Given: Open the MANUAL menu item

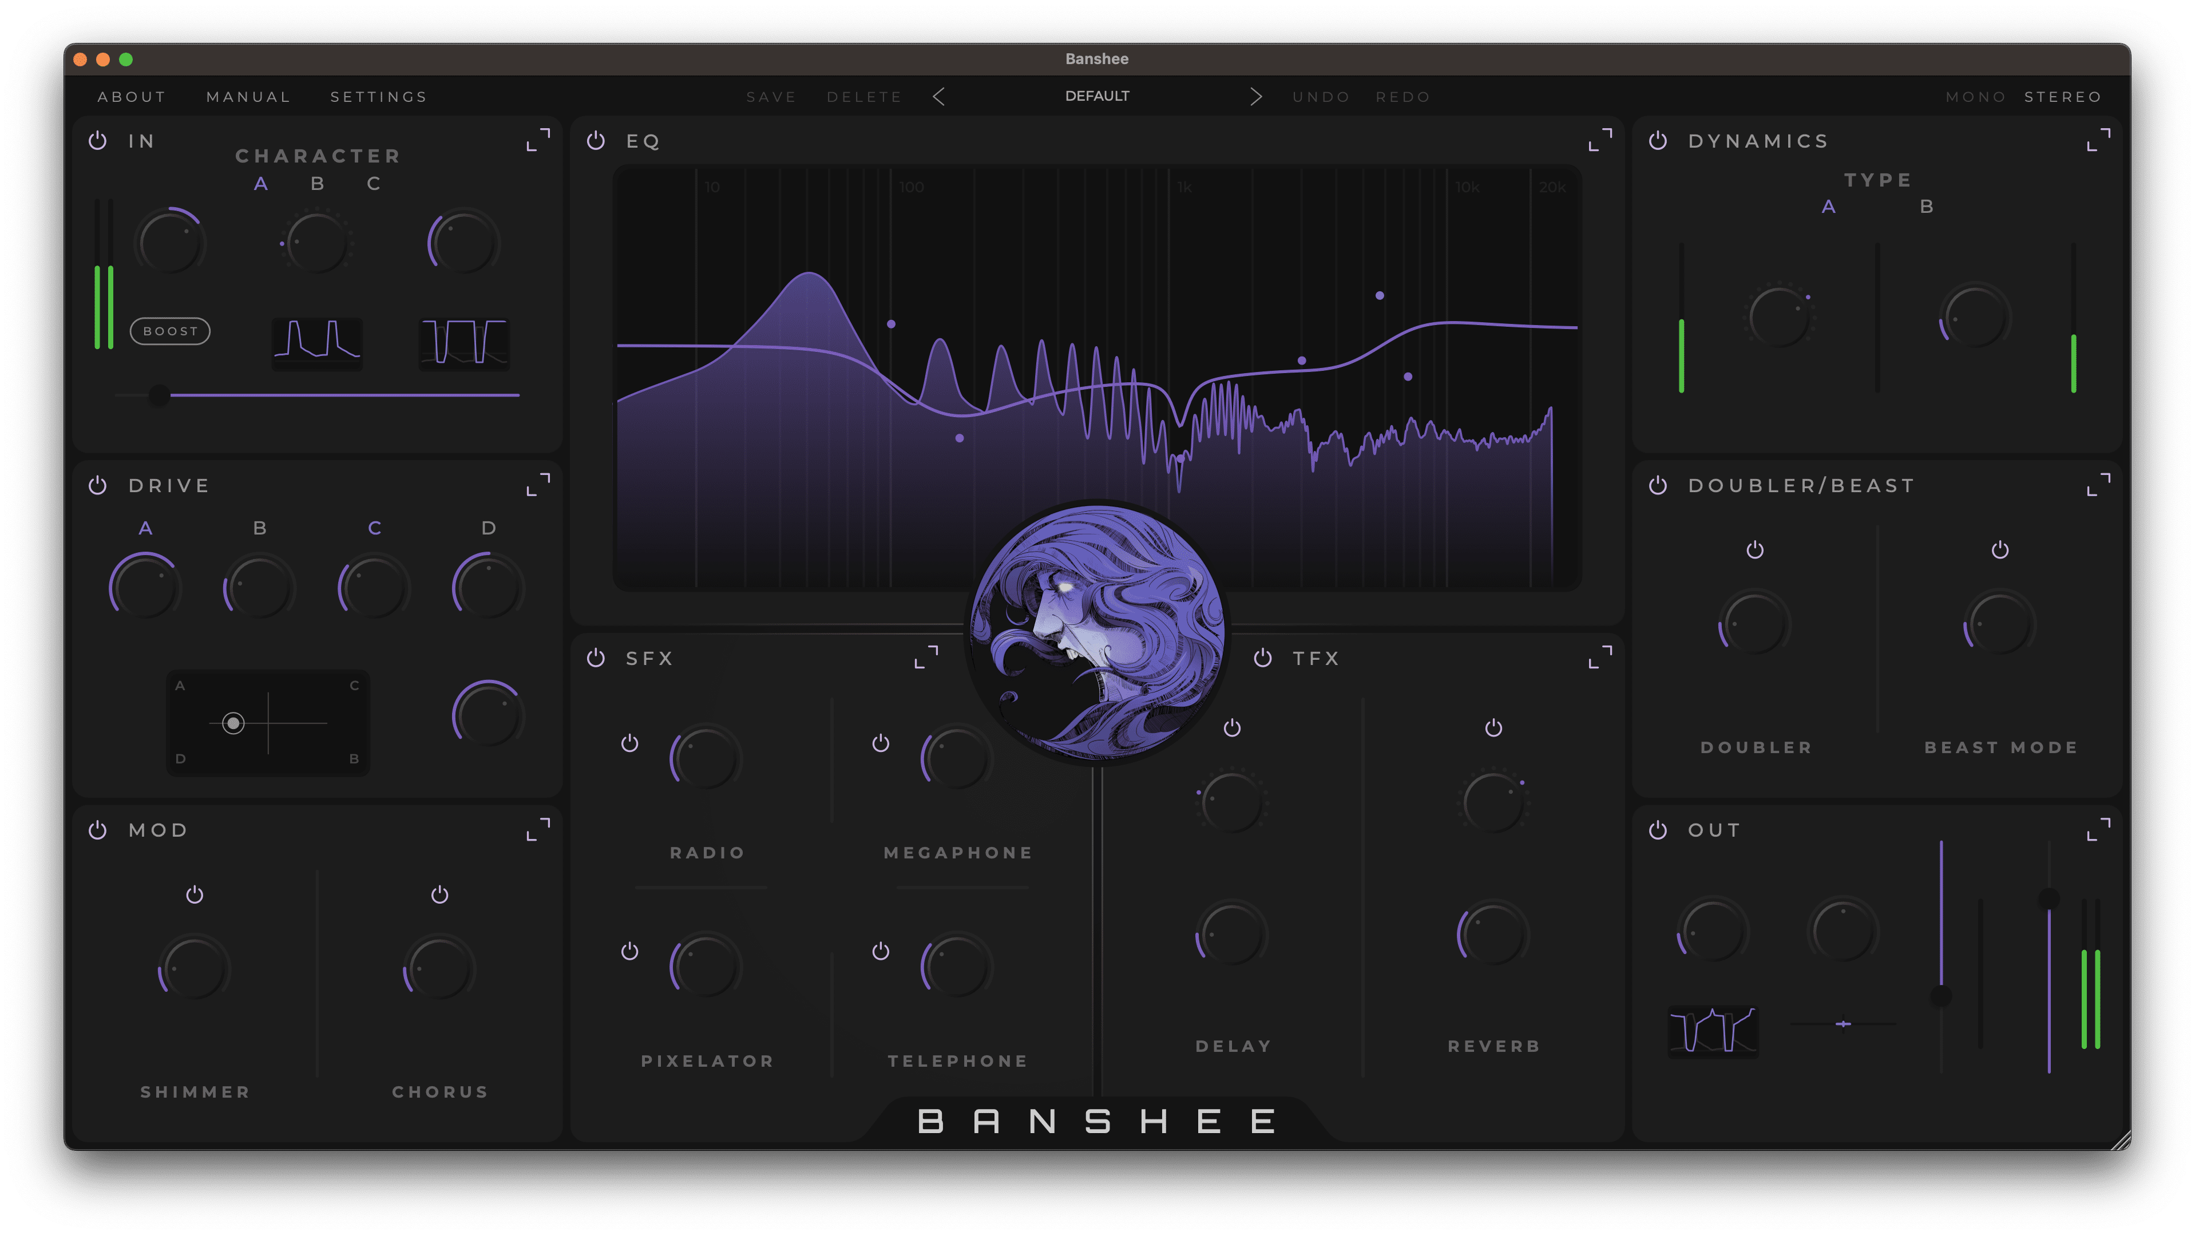Looking at the screenshot, I should tap(248, 97).
